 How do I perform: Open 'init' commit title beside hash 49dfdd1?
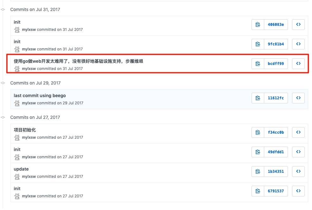17,149
